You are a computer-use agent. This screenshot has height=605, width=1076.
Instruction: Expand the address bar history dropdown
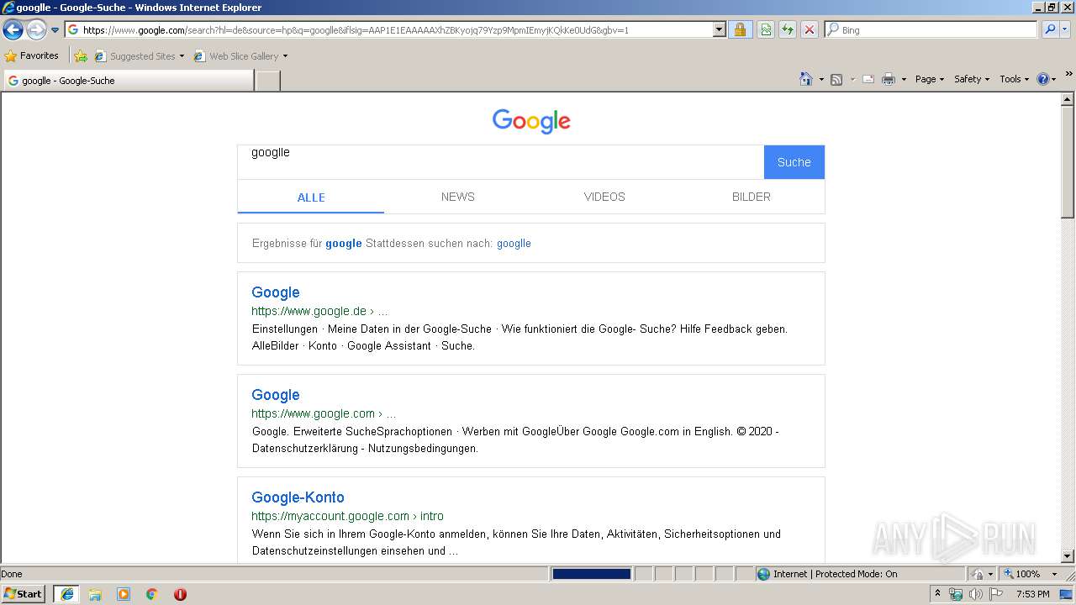(719, 29)
